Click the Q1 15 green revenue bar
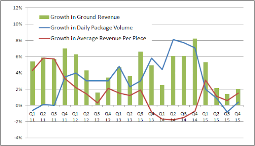 206,84
